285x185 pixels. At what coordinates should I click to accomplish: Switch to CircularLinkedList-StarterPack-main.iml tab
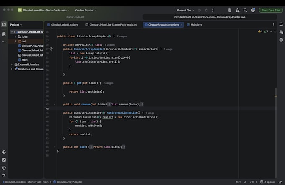[x=111, y=25]
